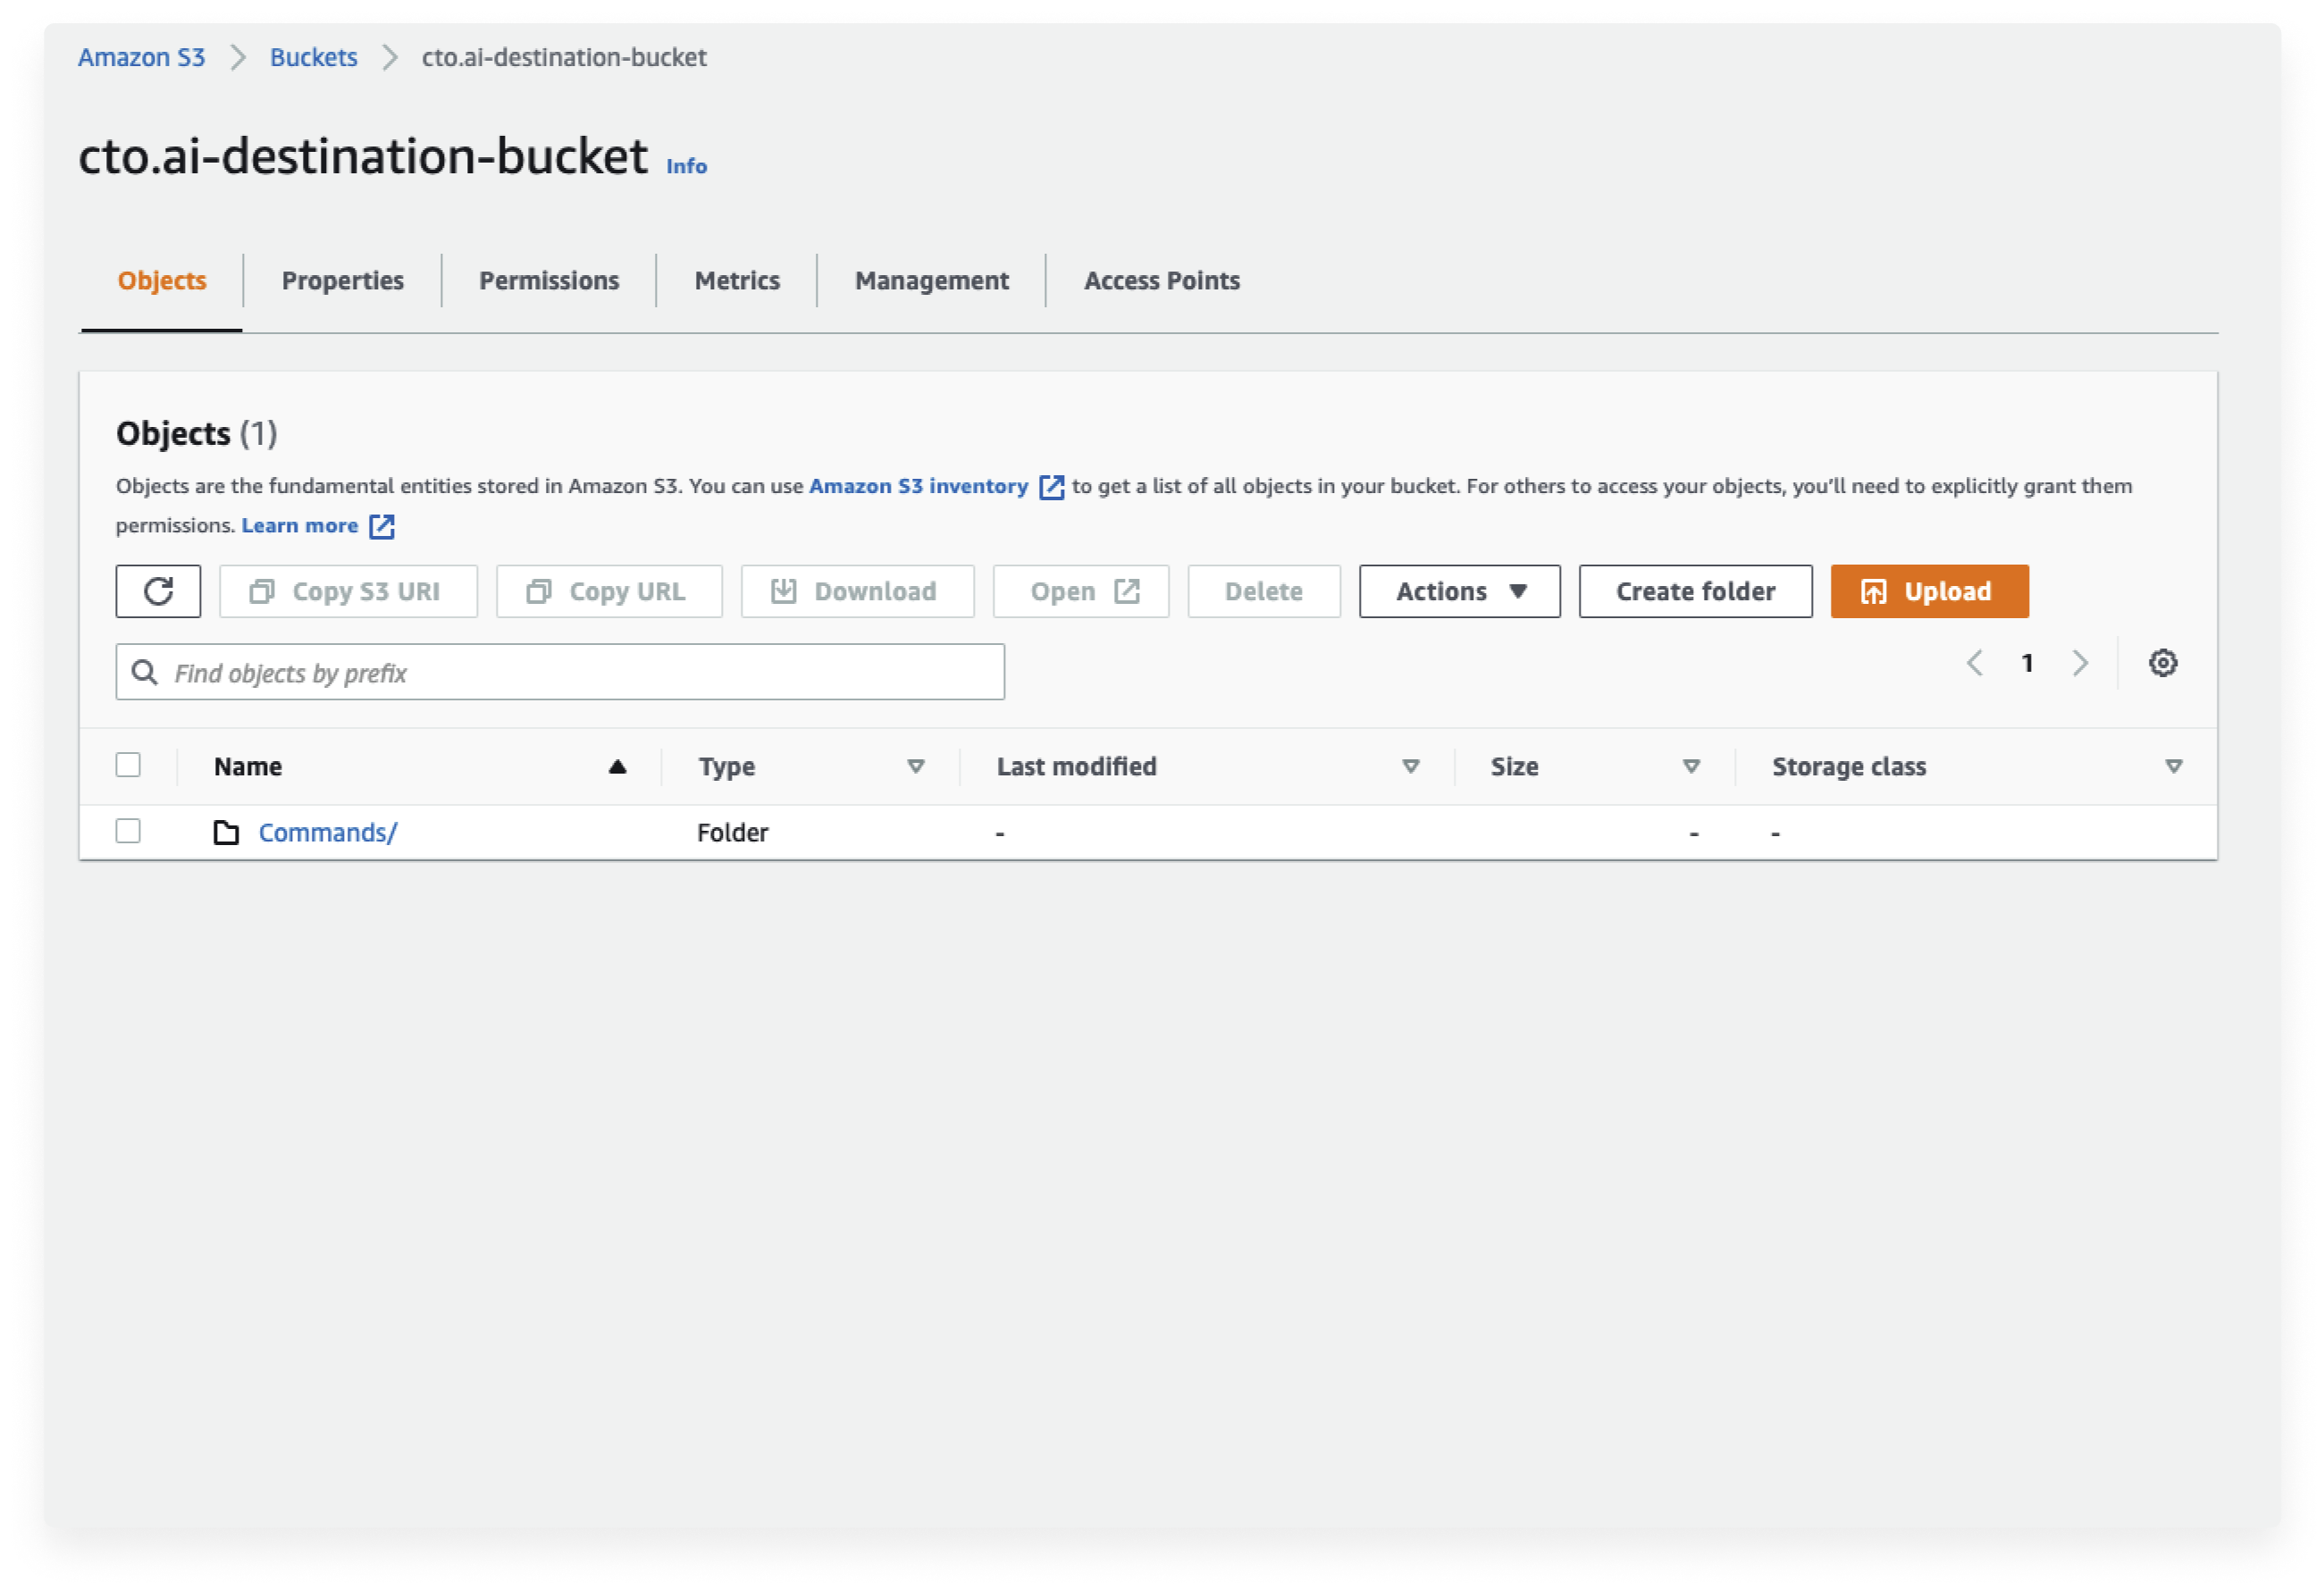2324x1591 pixels.
Task: Sort by Name ascending arrow
Action: coord(618,767)
